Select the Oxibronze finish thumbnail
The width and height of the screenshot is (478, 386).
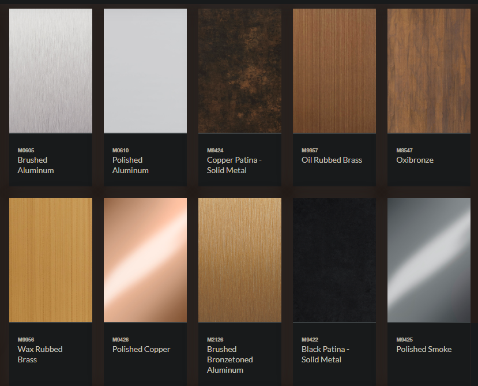coord(429,70)
